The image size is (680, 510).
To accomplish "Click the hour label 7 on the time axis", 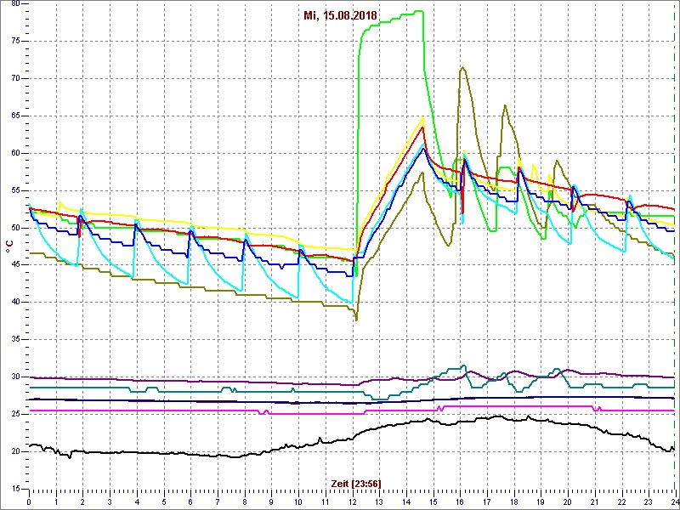I will point(218,502).
